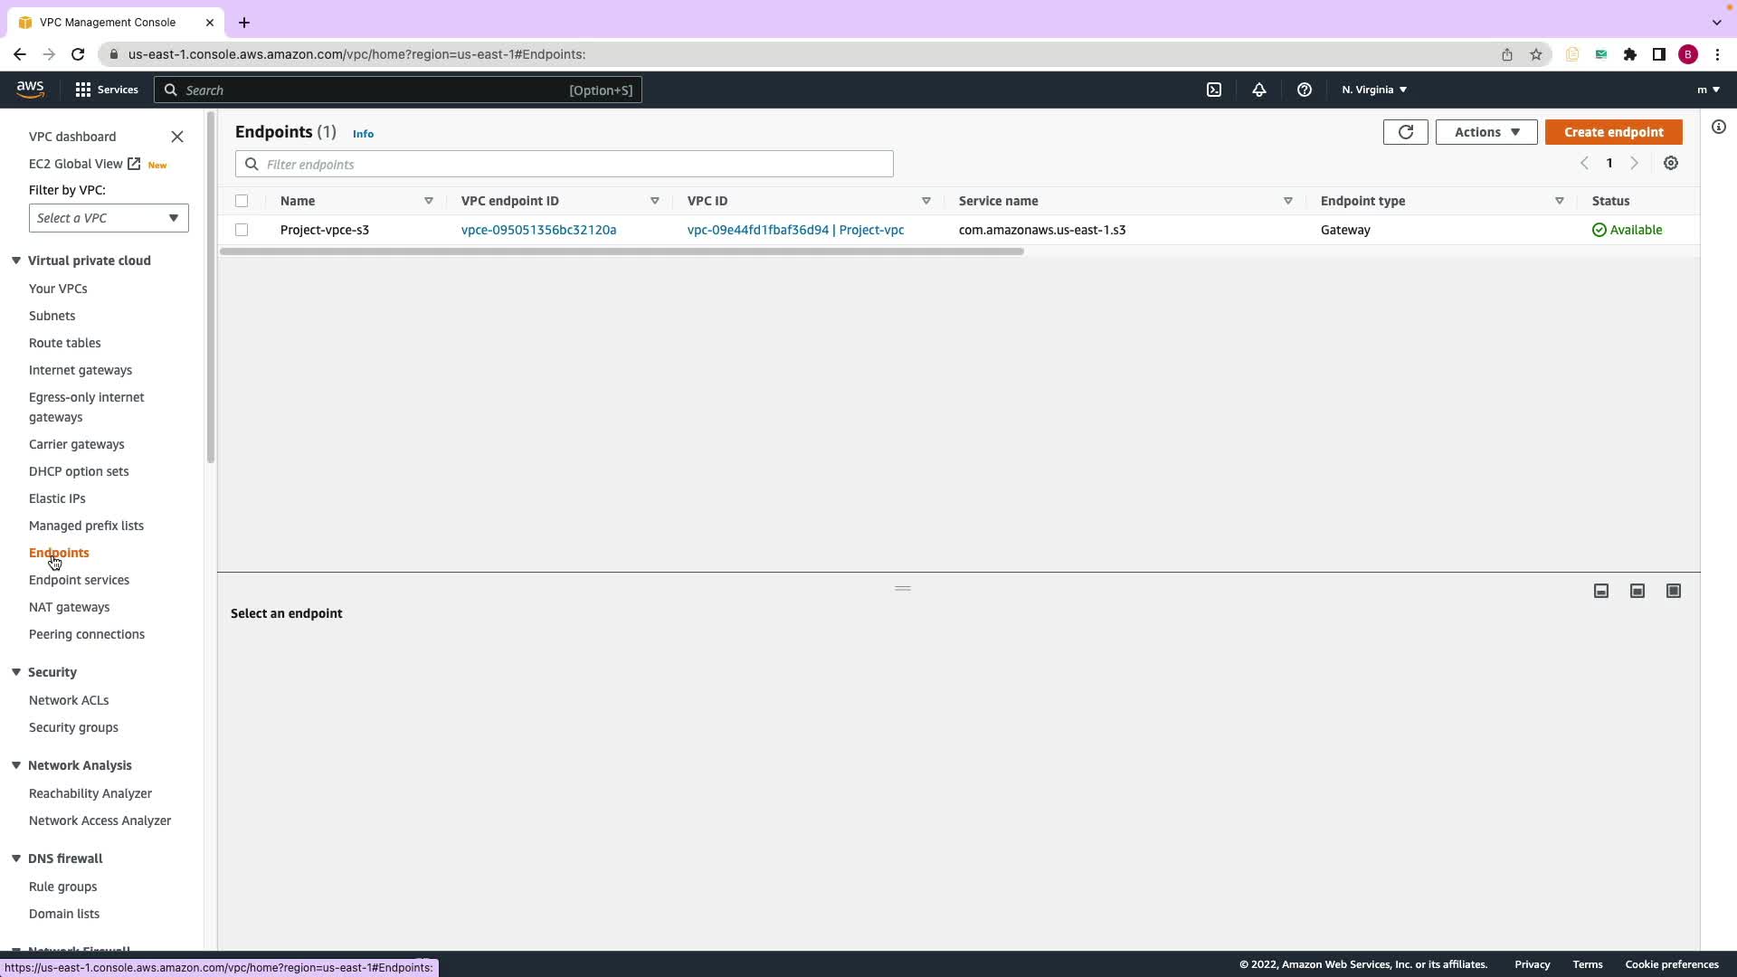Click the Create endpoint button
Viewport: 1737px width, 977px height.
point(1613,132)
